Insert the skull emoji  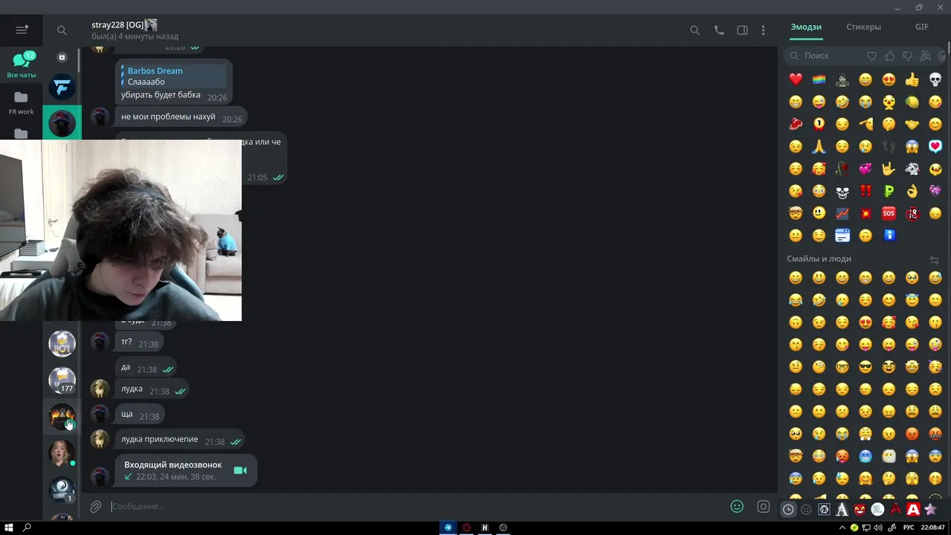(935, 80)
